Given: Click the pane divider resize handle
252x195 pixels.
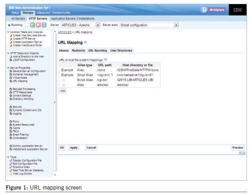Looking at the screenshot, I should pyautogui.click(x=55, y=102).
